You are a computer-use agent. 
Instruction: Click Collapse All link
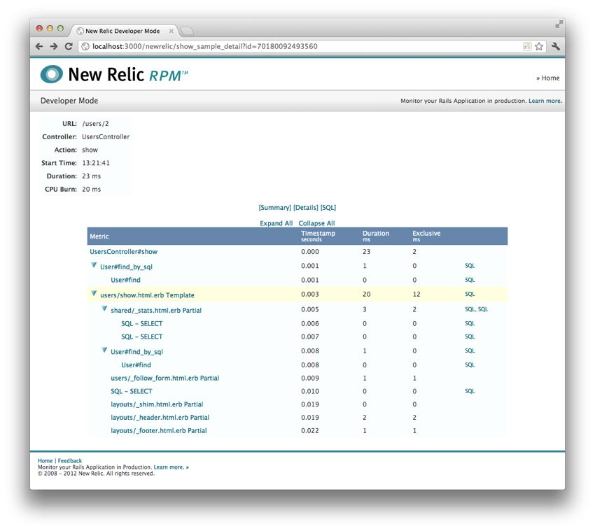(316, 223)
